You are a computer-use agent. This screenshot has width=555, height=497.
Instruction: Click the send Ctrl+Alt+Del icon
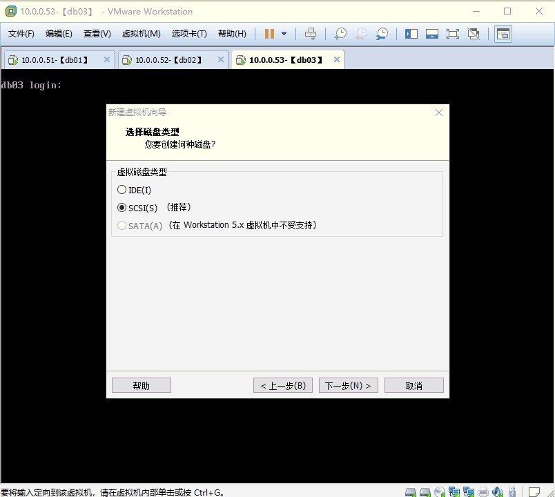(311, 34)
